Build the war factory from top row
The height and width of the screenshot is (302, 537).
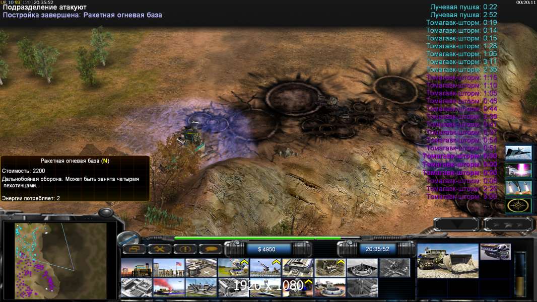tap(298, 267)
